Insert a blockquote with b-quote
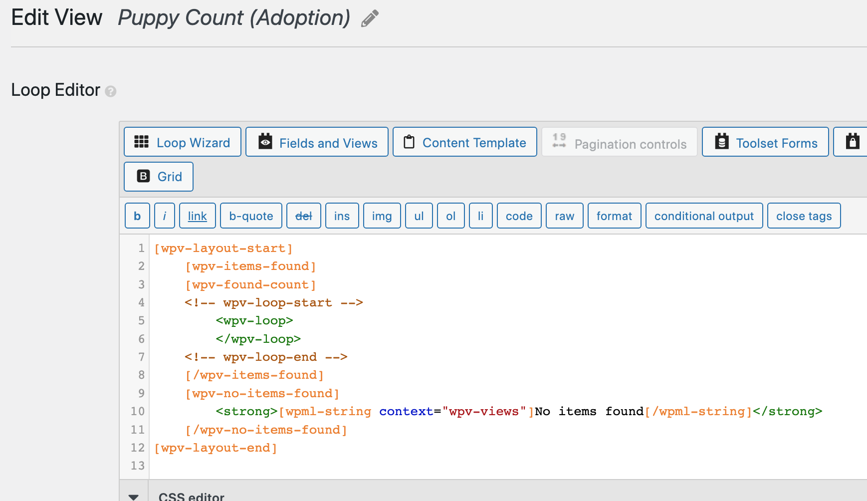The image size is (867, 501). [251, 216]
